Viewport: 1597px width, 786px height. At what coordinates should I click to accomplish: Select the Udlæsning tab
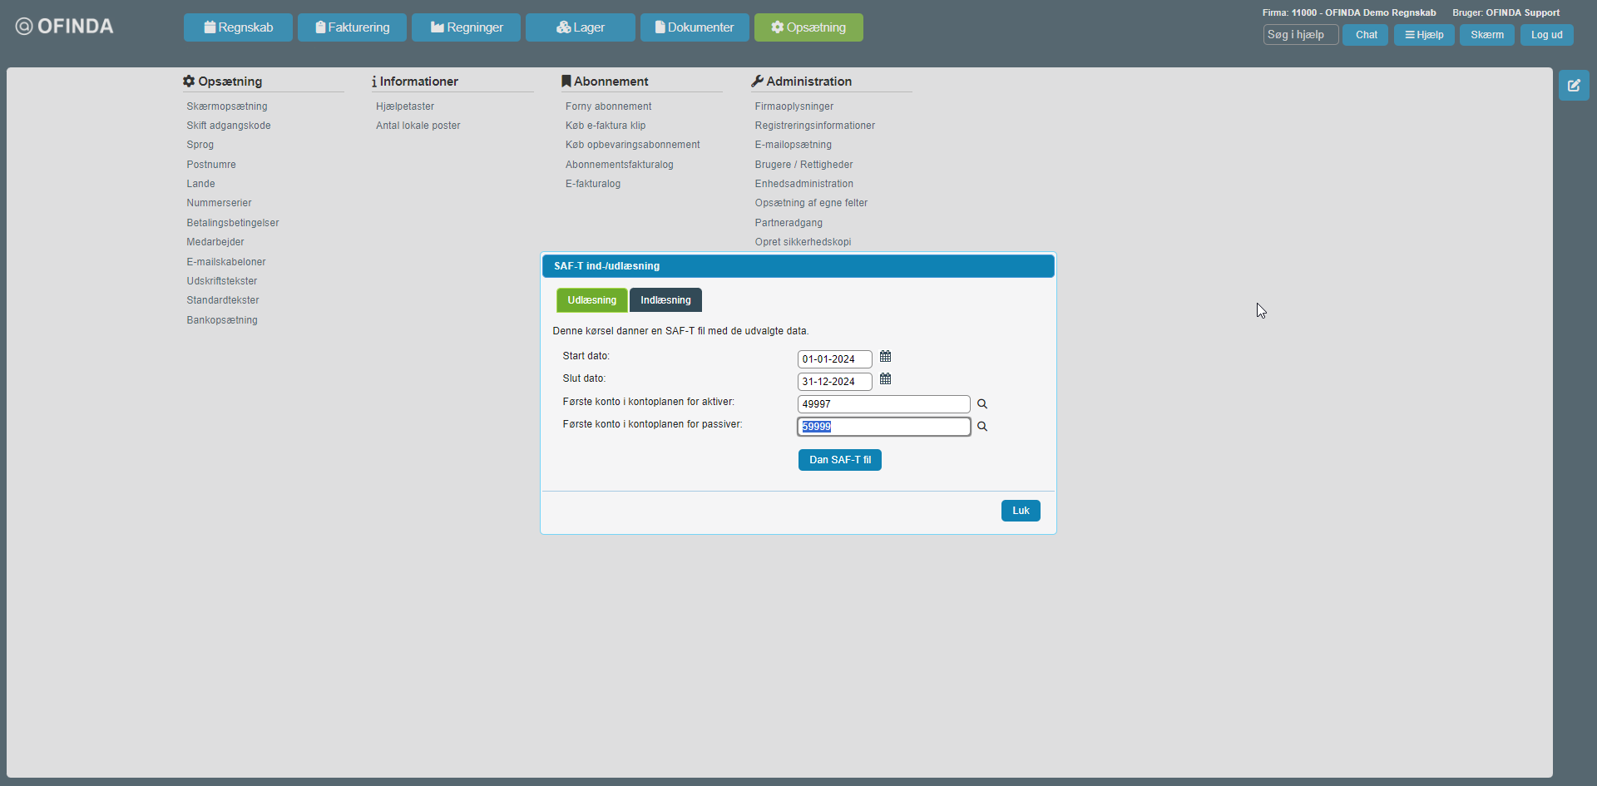coord(591,300)
